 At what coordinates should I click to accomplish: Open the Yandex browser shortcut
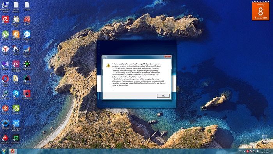[x=5, y=50]
